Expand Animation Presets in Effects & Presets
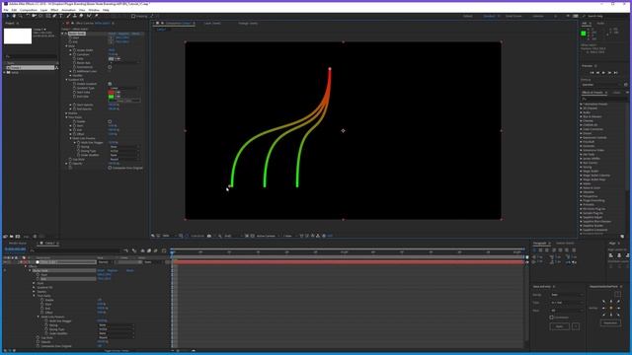This screenshot has width=632, height=355. [582, 105]
